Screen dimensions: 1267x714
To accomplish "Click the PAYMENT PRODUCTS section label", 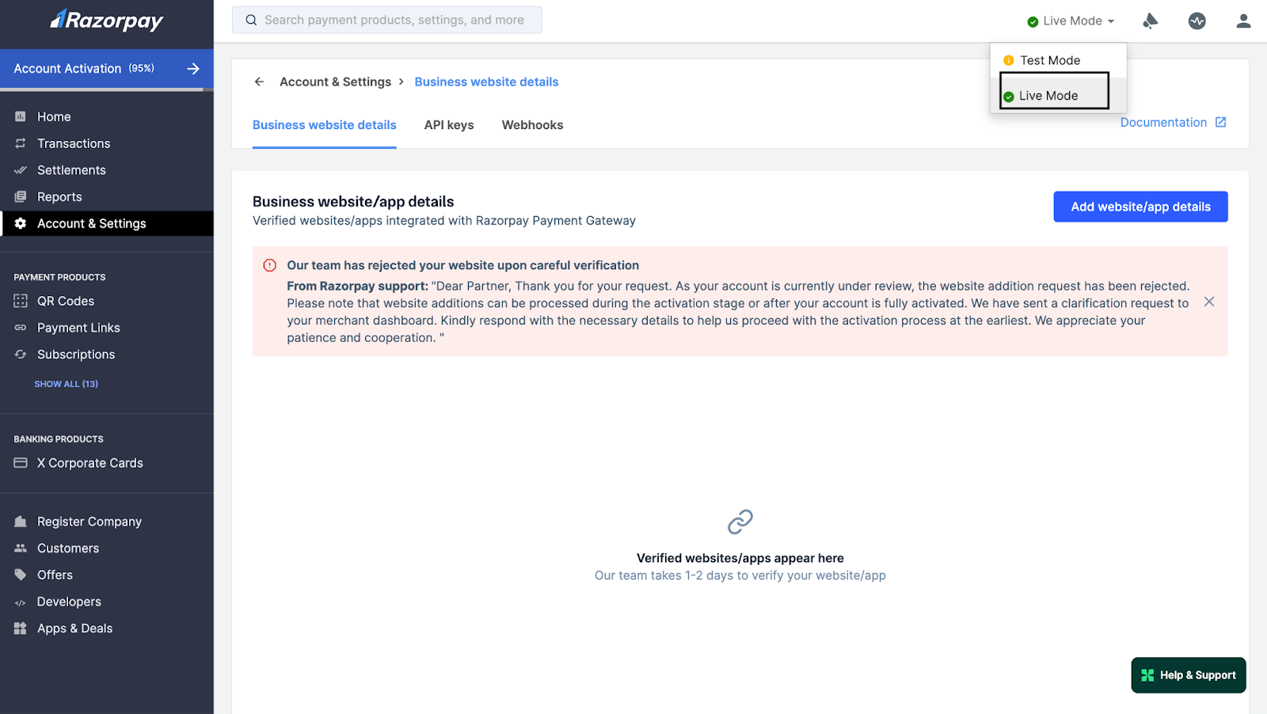I will 59,277.
